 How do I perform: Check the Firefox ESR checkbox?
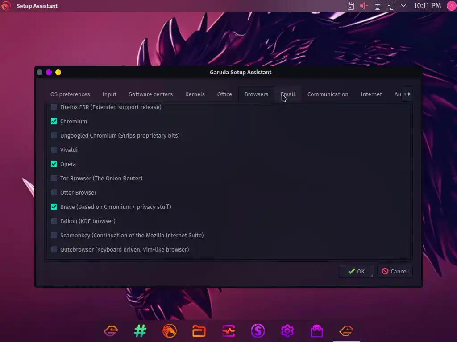click(54, 107)
